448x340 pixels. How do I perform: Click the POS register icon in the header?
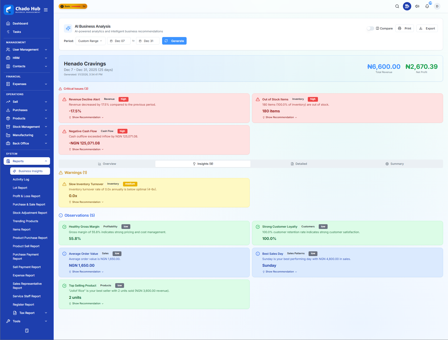click(x=407, y=6)
